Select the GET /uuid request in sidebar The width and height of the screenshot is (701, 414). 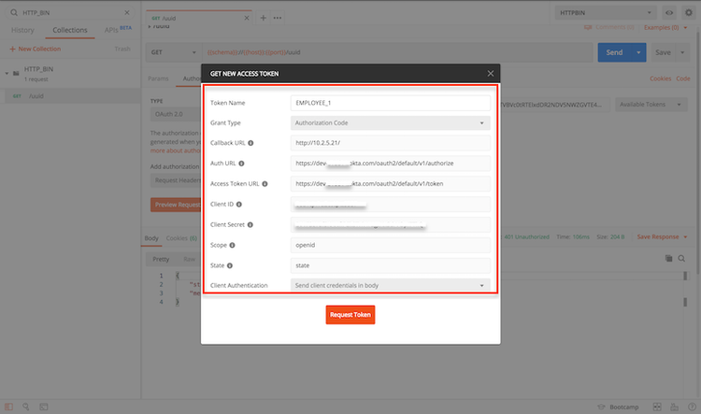click(72, 96)
